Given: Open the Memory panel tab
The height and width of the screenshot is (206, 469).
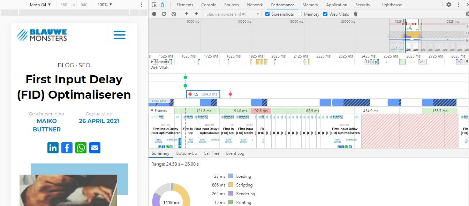Looking at the screenshot, I should pos(310,5).
